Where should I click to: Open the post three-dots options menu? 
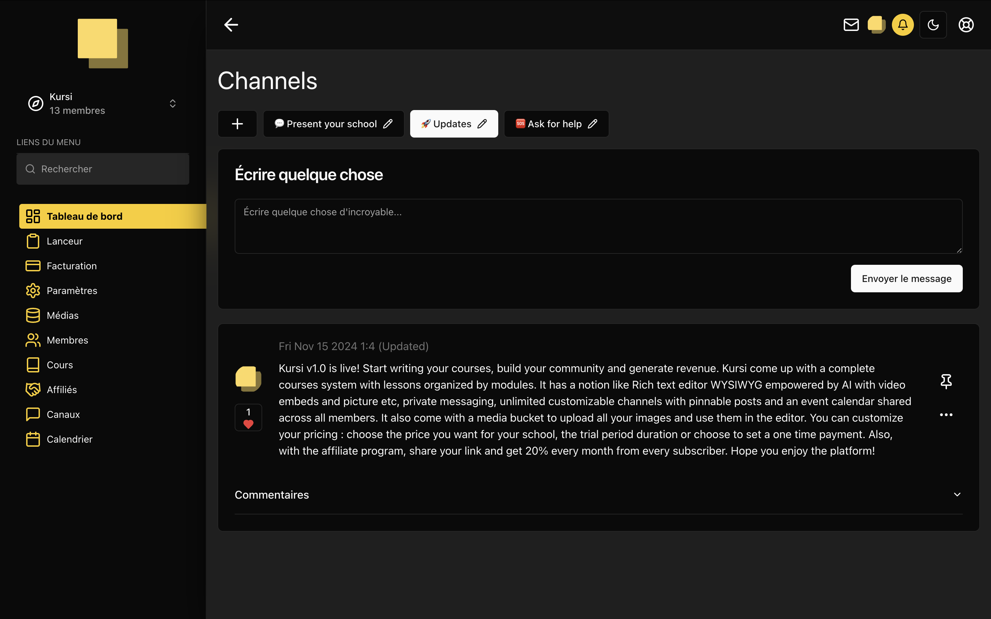(946, 415)
